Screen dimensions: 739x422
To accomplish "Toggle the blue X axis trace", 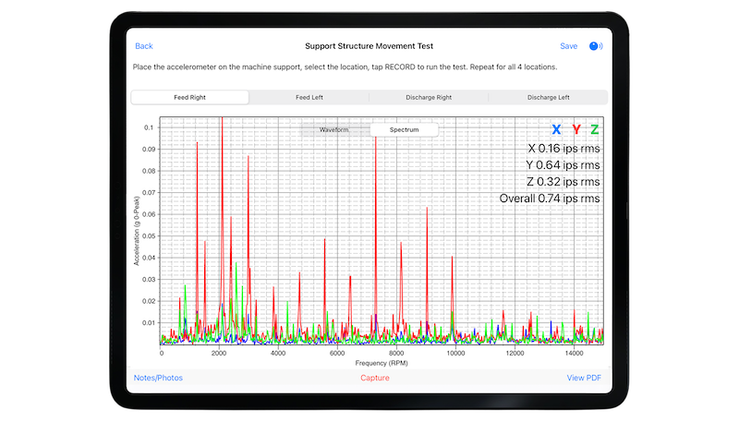I will [556, 129].
